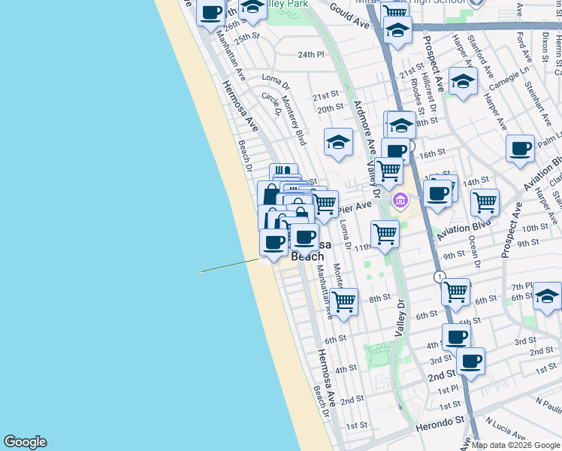Click the 'Hillcrest Dr' street label
562x451 pixels.
429,92
